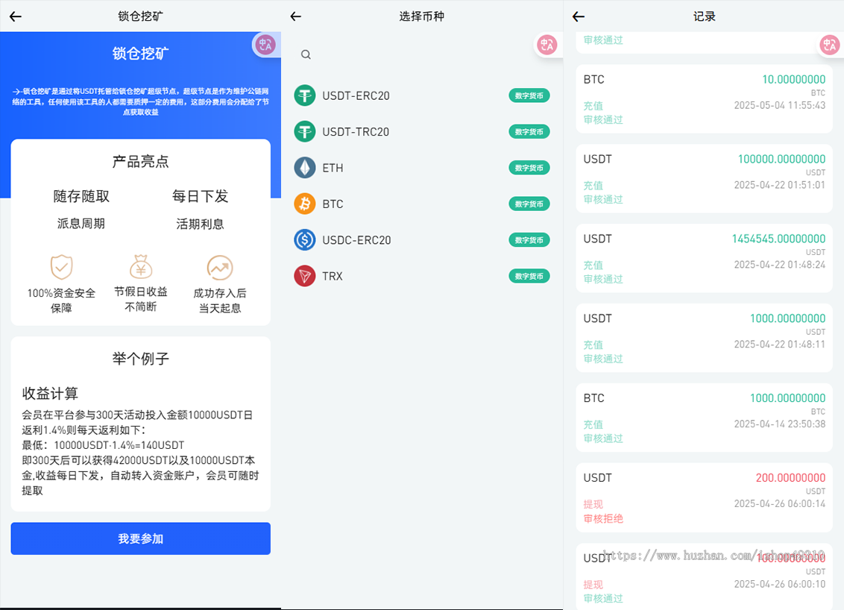
Task: Select the USDC-ERC20 coin icon
Action: pyautogui.click(x=305, y=240)
